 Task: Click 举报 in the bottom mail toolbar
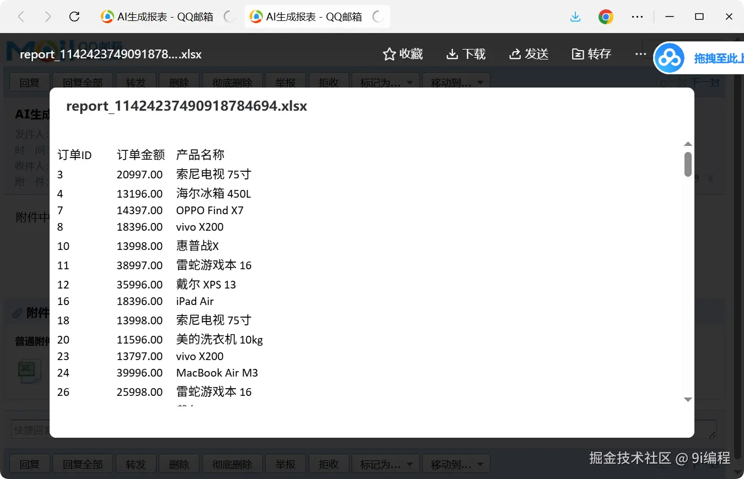point(285,464)
